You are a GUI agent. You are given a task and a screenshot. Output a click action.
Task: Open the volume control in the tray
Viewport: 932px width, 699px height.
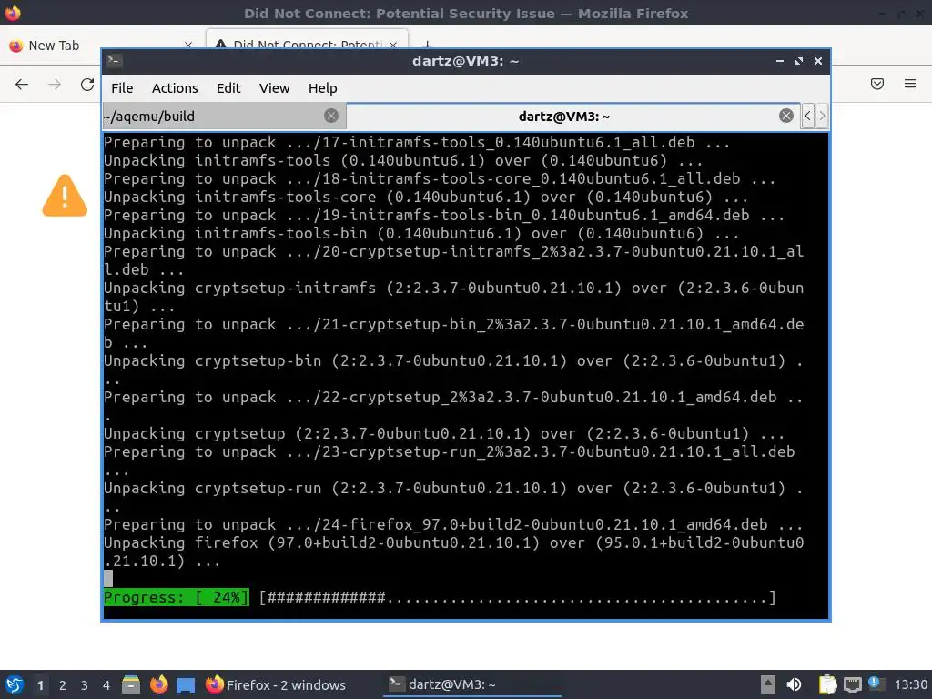click(x=794, y=684)
